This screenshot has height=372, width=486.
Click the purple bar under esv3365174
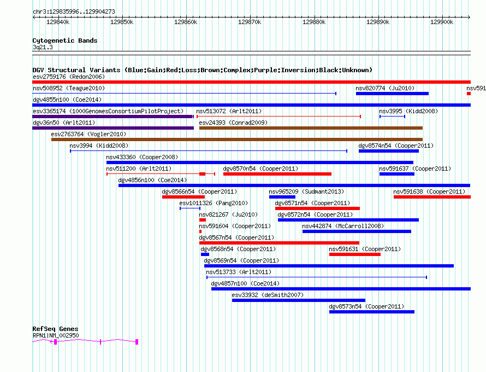click(x=113, y=117)
